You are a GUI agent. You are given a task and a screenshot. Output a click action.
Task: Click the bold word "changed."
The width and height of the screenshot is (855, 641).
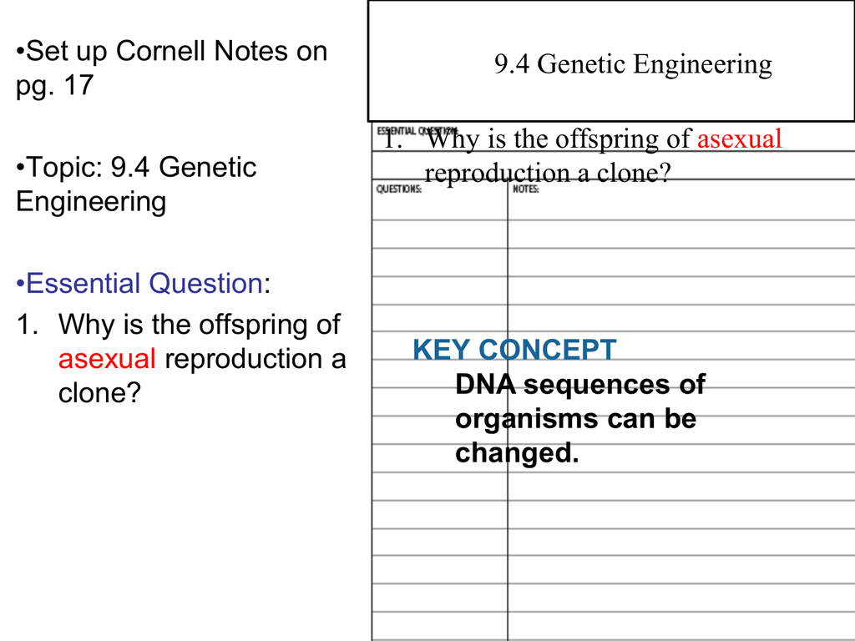[x=516, y=453]
